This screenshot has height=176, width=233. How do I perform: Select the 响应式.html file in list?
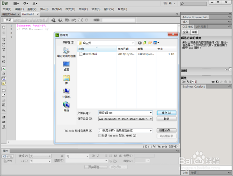(x=88, y=54)
